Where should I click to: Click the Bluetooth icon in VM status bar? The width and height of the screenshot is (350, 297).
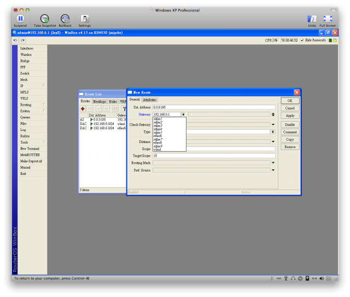tap(272, 278)
